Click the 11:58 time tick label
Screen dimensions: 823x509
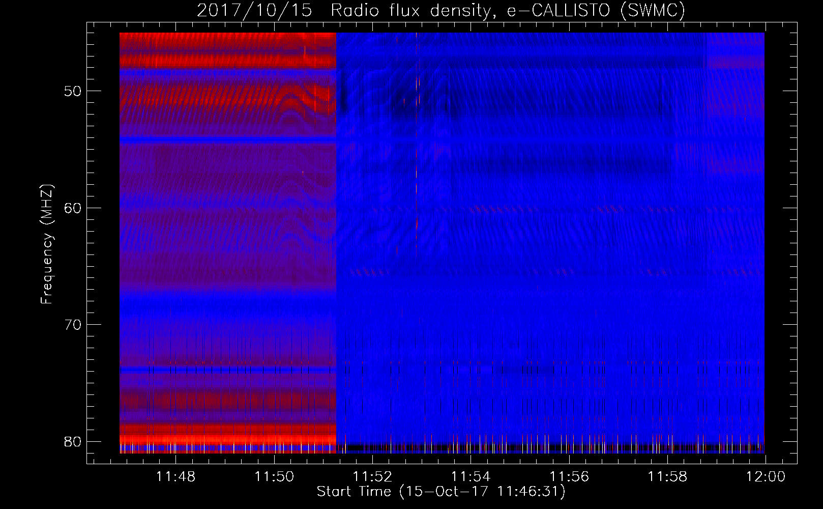667,477
